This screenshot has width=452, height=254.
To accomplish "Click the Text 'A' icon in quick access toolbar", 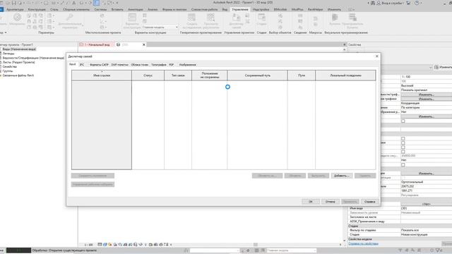I will coord(74,3).
